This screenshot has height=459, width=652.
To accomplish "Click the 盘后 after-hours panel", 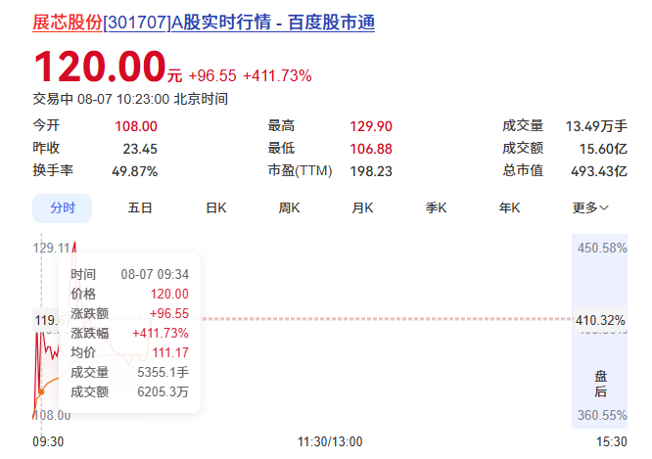I will pyautogui.click(x=599, y=331).
